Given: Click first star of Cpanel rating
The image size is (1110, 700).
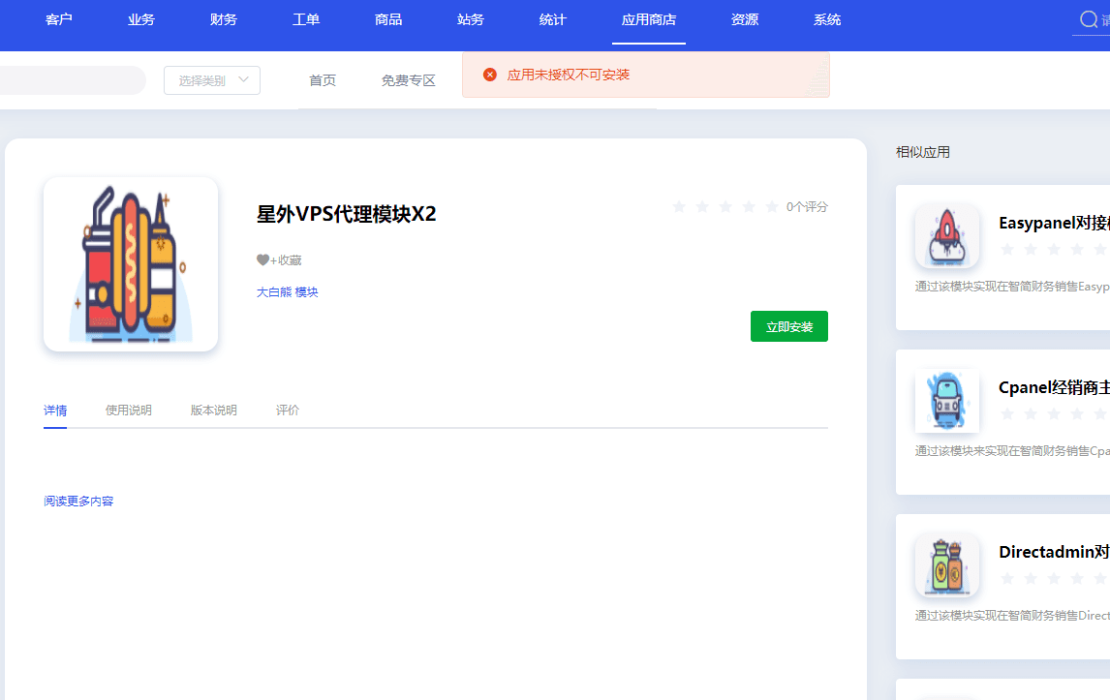Looking at the screenshot, I should [x=1008, y=413].
